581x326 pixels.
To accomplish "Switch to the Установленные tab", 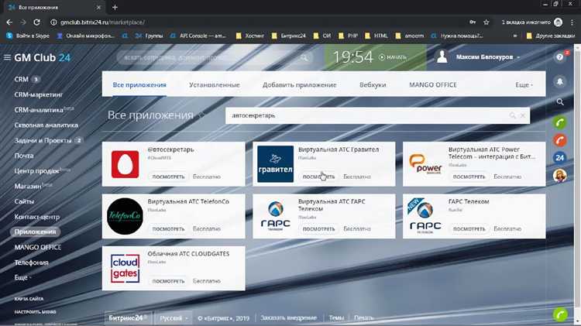I will point(214,85).
